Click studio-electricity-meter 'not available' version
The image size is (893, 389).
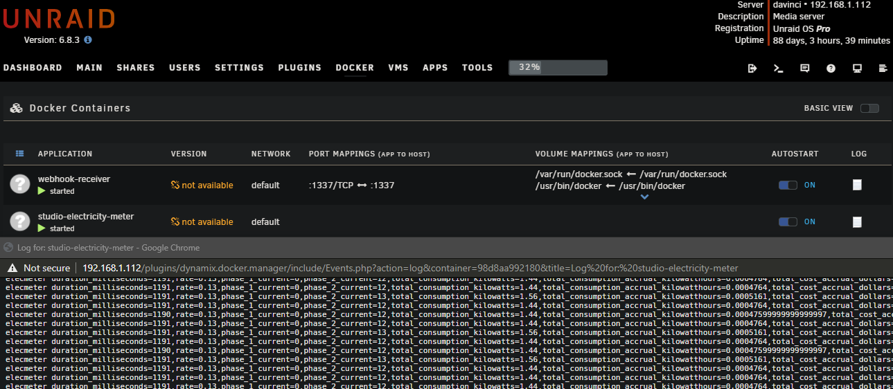pyautogui.click(x=202, y=221)
